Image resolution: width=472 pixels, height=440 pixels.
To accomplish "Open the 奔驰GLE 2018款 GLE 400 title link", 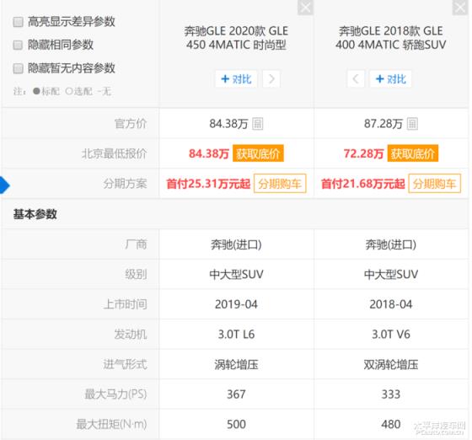I will pyautogui.click(x=391, y=38).
